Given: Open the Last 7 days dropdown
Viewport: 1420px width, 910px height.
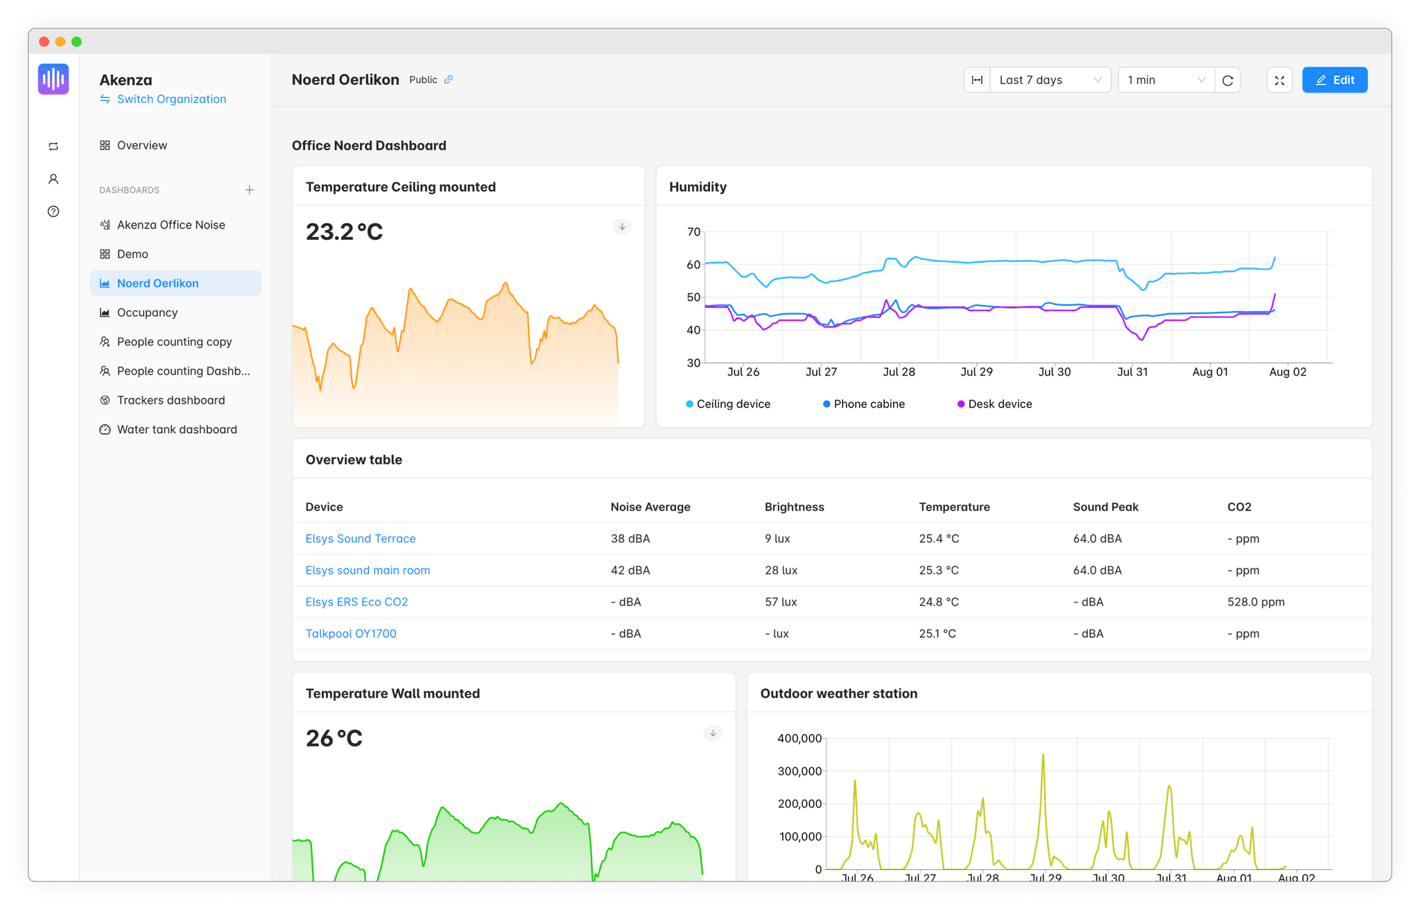Looking at the screenshot, I should [x=1050, y=80].
